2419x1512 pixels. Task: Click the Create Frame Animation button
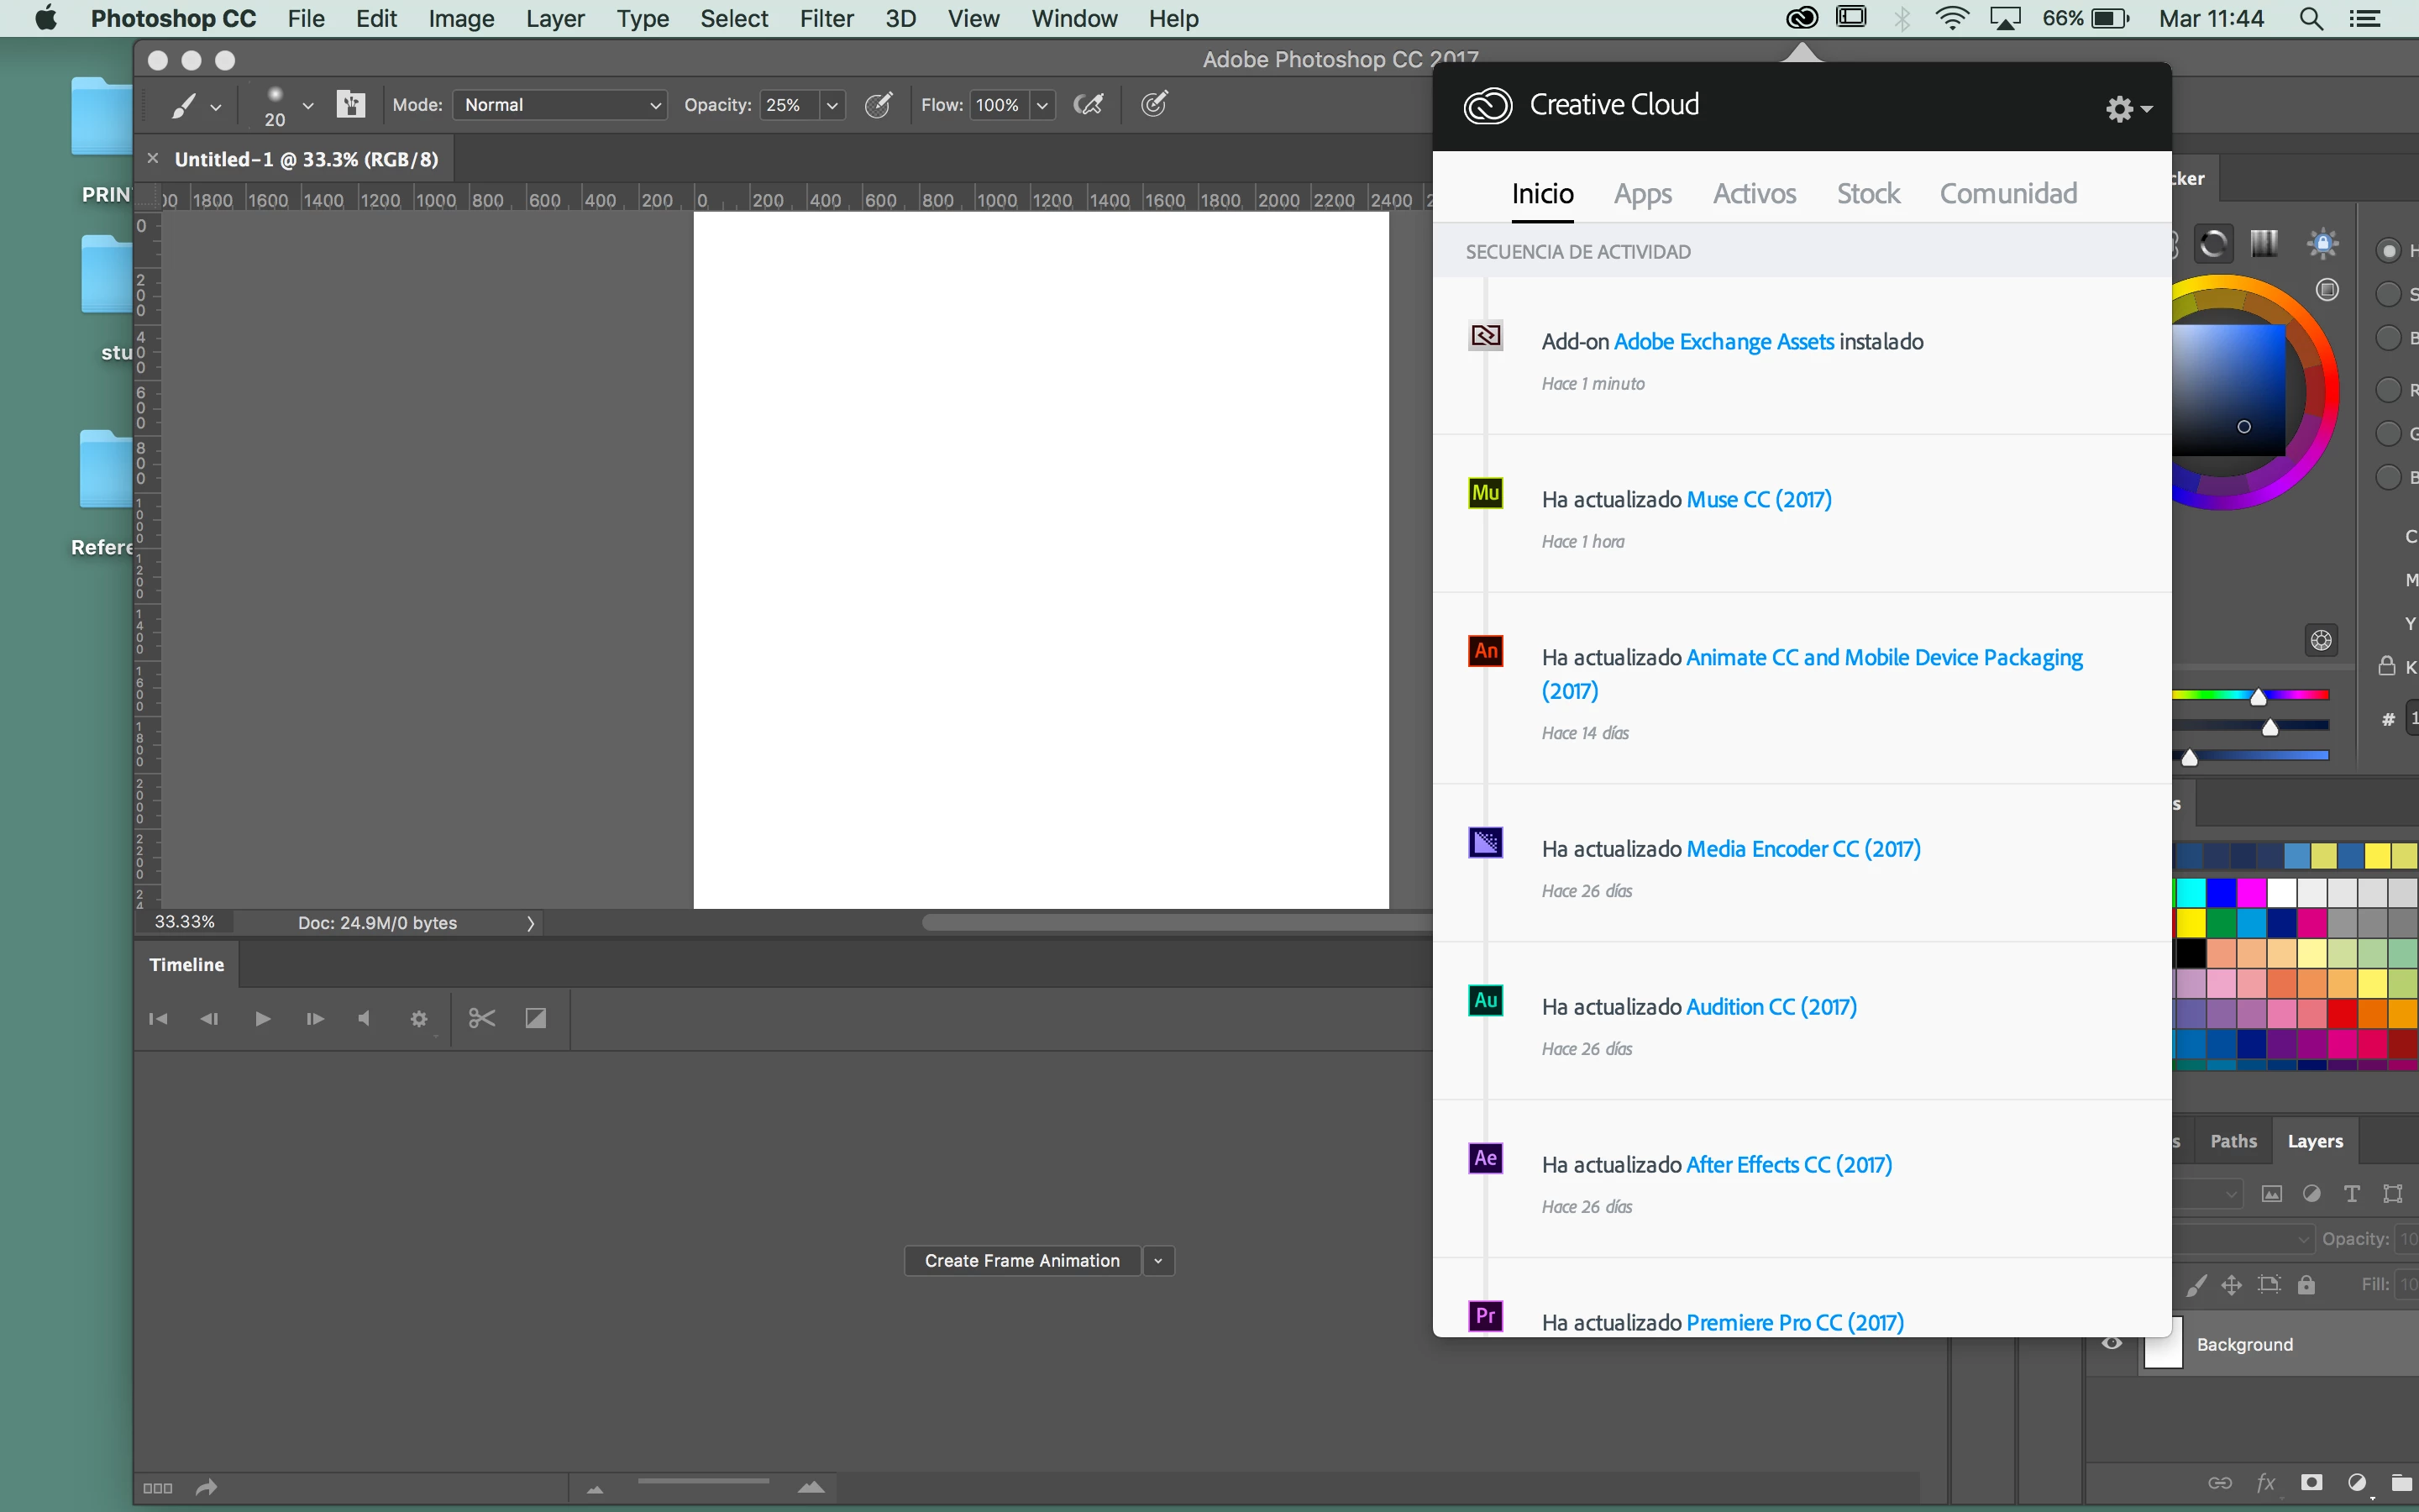coord(1021,1260)
